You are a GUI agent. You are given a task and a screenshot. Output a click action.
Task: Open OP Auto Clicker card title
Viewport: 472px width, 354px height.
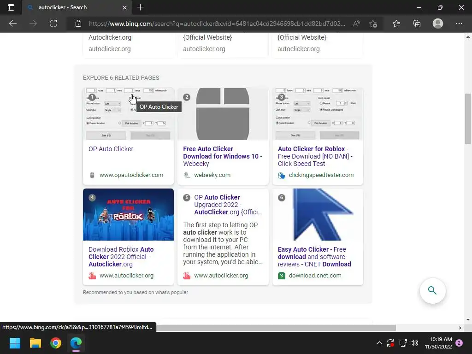pos(111,149)
